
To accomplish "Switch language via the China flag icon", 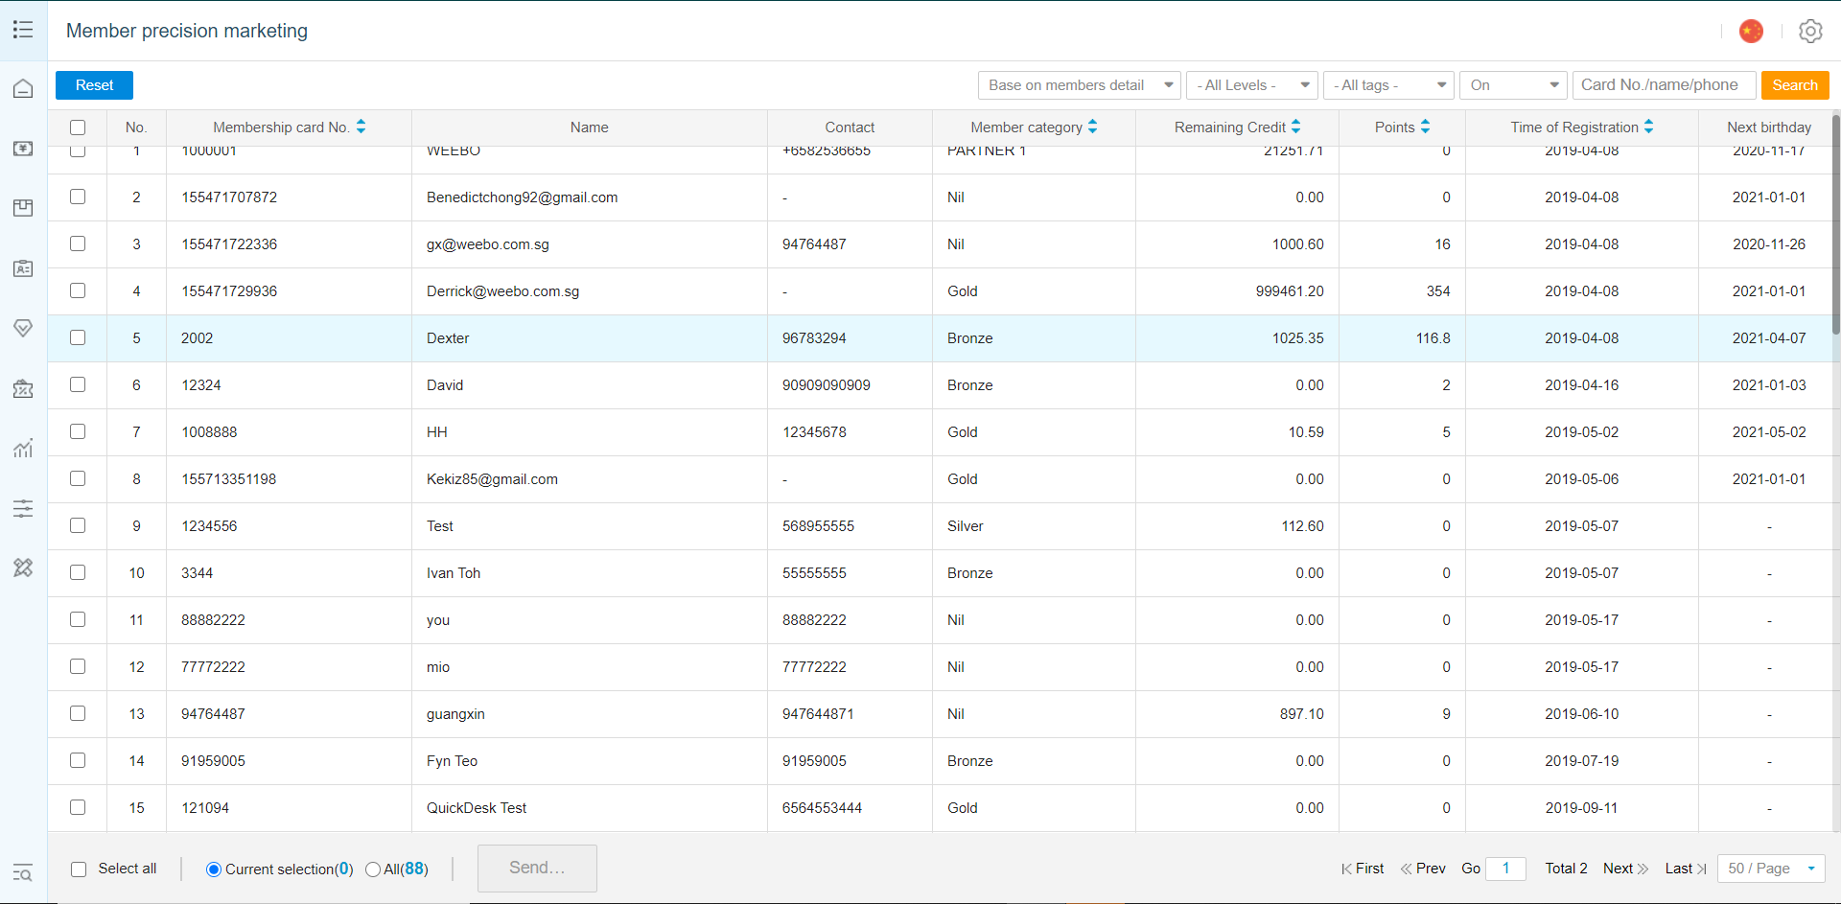I will click(x=1751, y=31).
